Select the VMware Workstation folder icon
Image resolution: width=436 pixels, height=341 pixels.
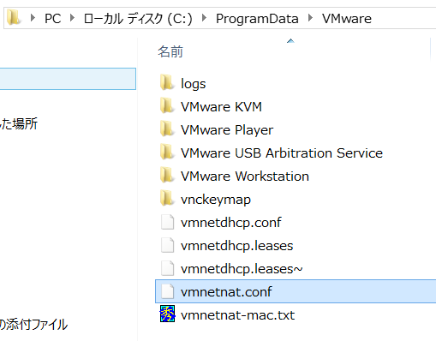(x=167, y=175)
